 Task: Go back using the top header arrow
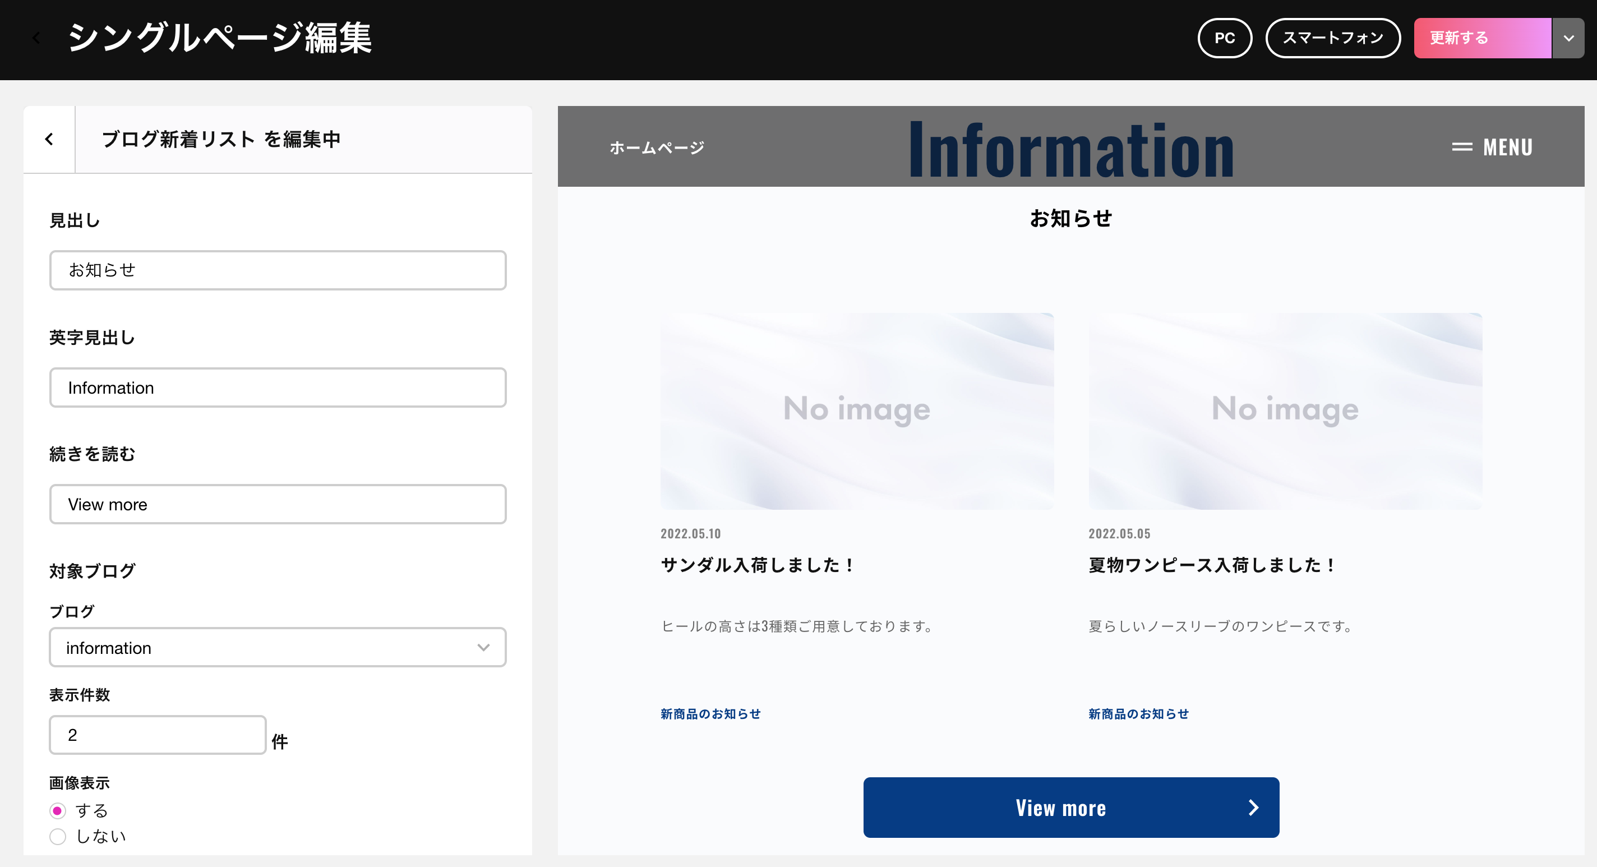pos(36,39)
